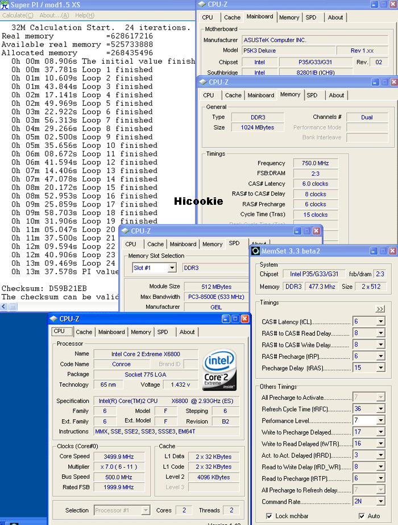Open the Read to Write Delay dropdown
Image resolution: width=398 pixels, height=525 pixels.
380,467
